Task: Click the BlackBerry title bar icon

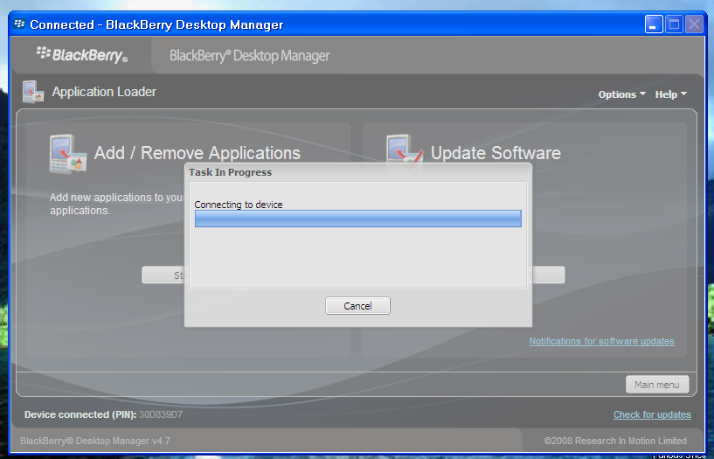Action: tap(19, 24)
